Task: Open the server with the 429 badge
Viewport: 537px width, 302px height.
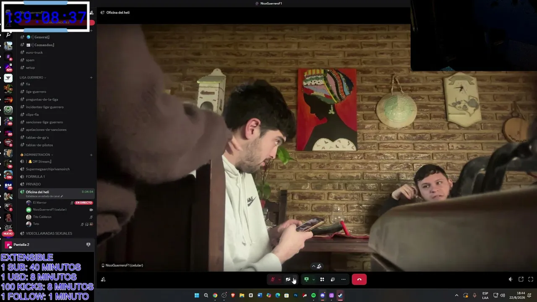Action: [8, 67]
